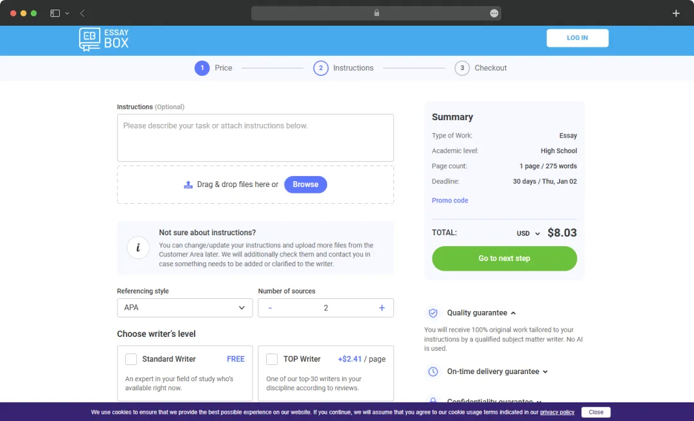This screenshot has width=694, height=421.
Task: Click the On-time delivery clock icon
Action: 433,372
